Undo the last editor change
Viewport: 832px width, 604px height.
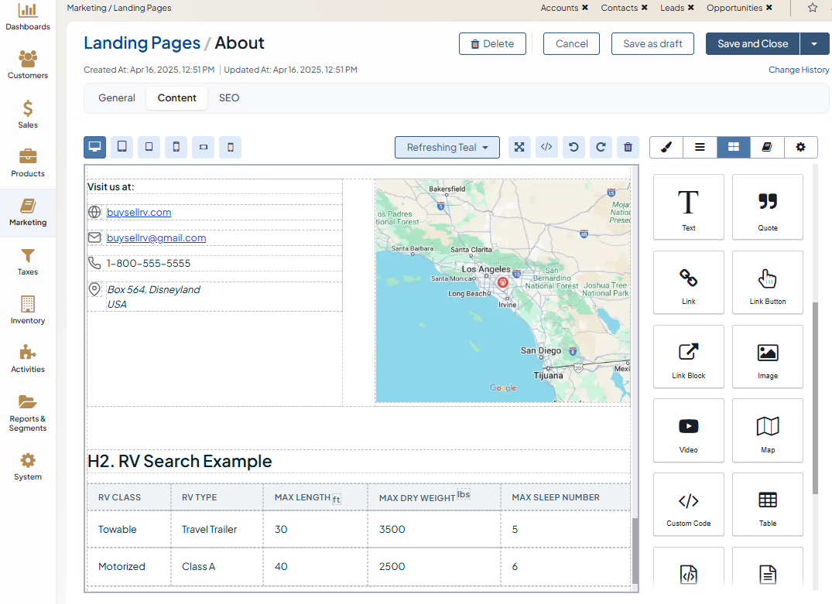[573, 147]
